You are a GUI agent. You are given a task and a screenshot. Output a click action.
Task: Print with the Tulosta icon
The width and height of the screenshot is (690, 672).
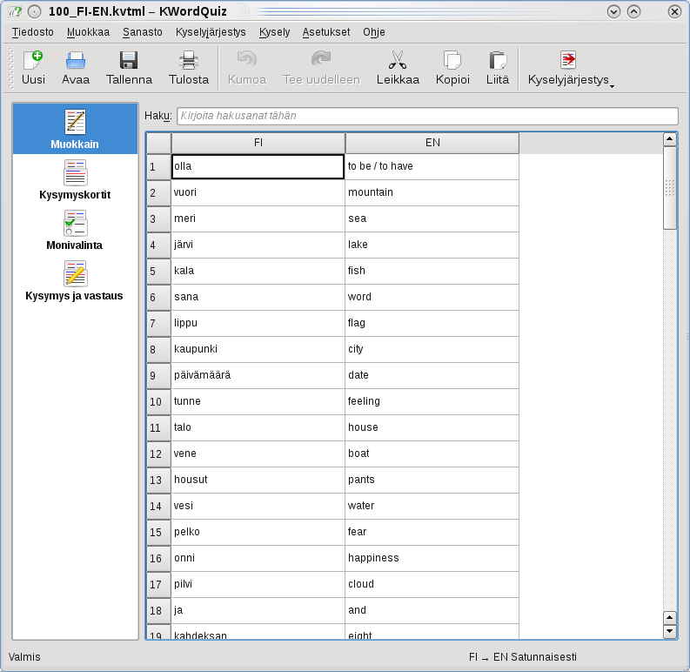[x=188, y=60]
